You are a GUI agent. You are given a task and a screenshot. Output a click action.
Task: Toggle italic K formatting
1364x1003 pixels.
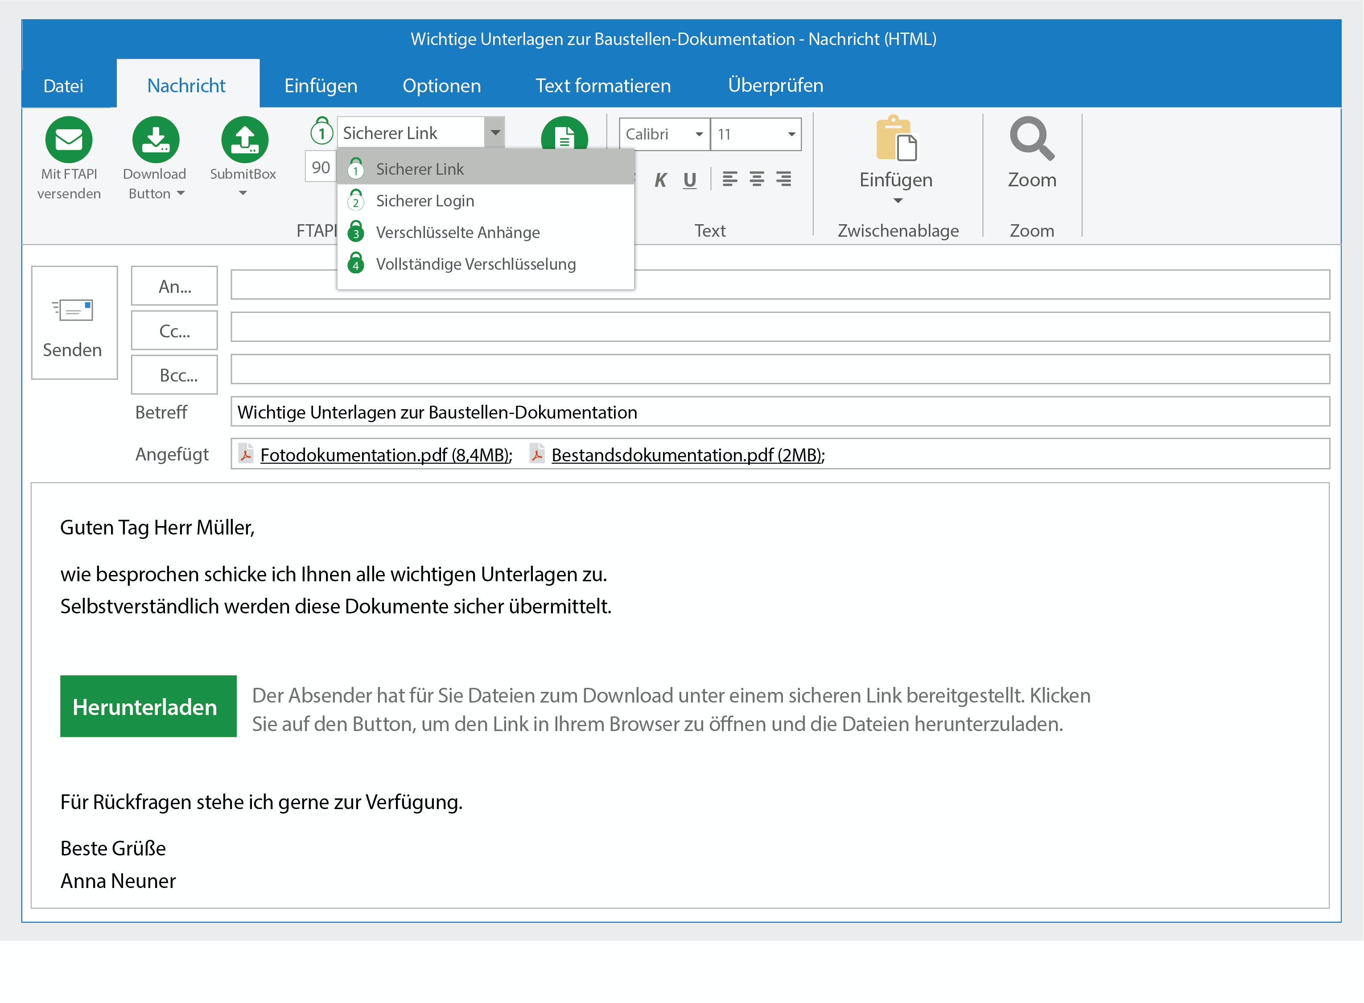tap(660, 180)
